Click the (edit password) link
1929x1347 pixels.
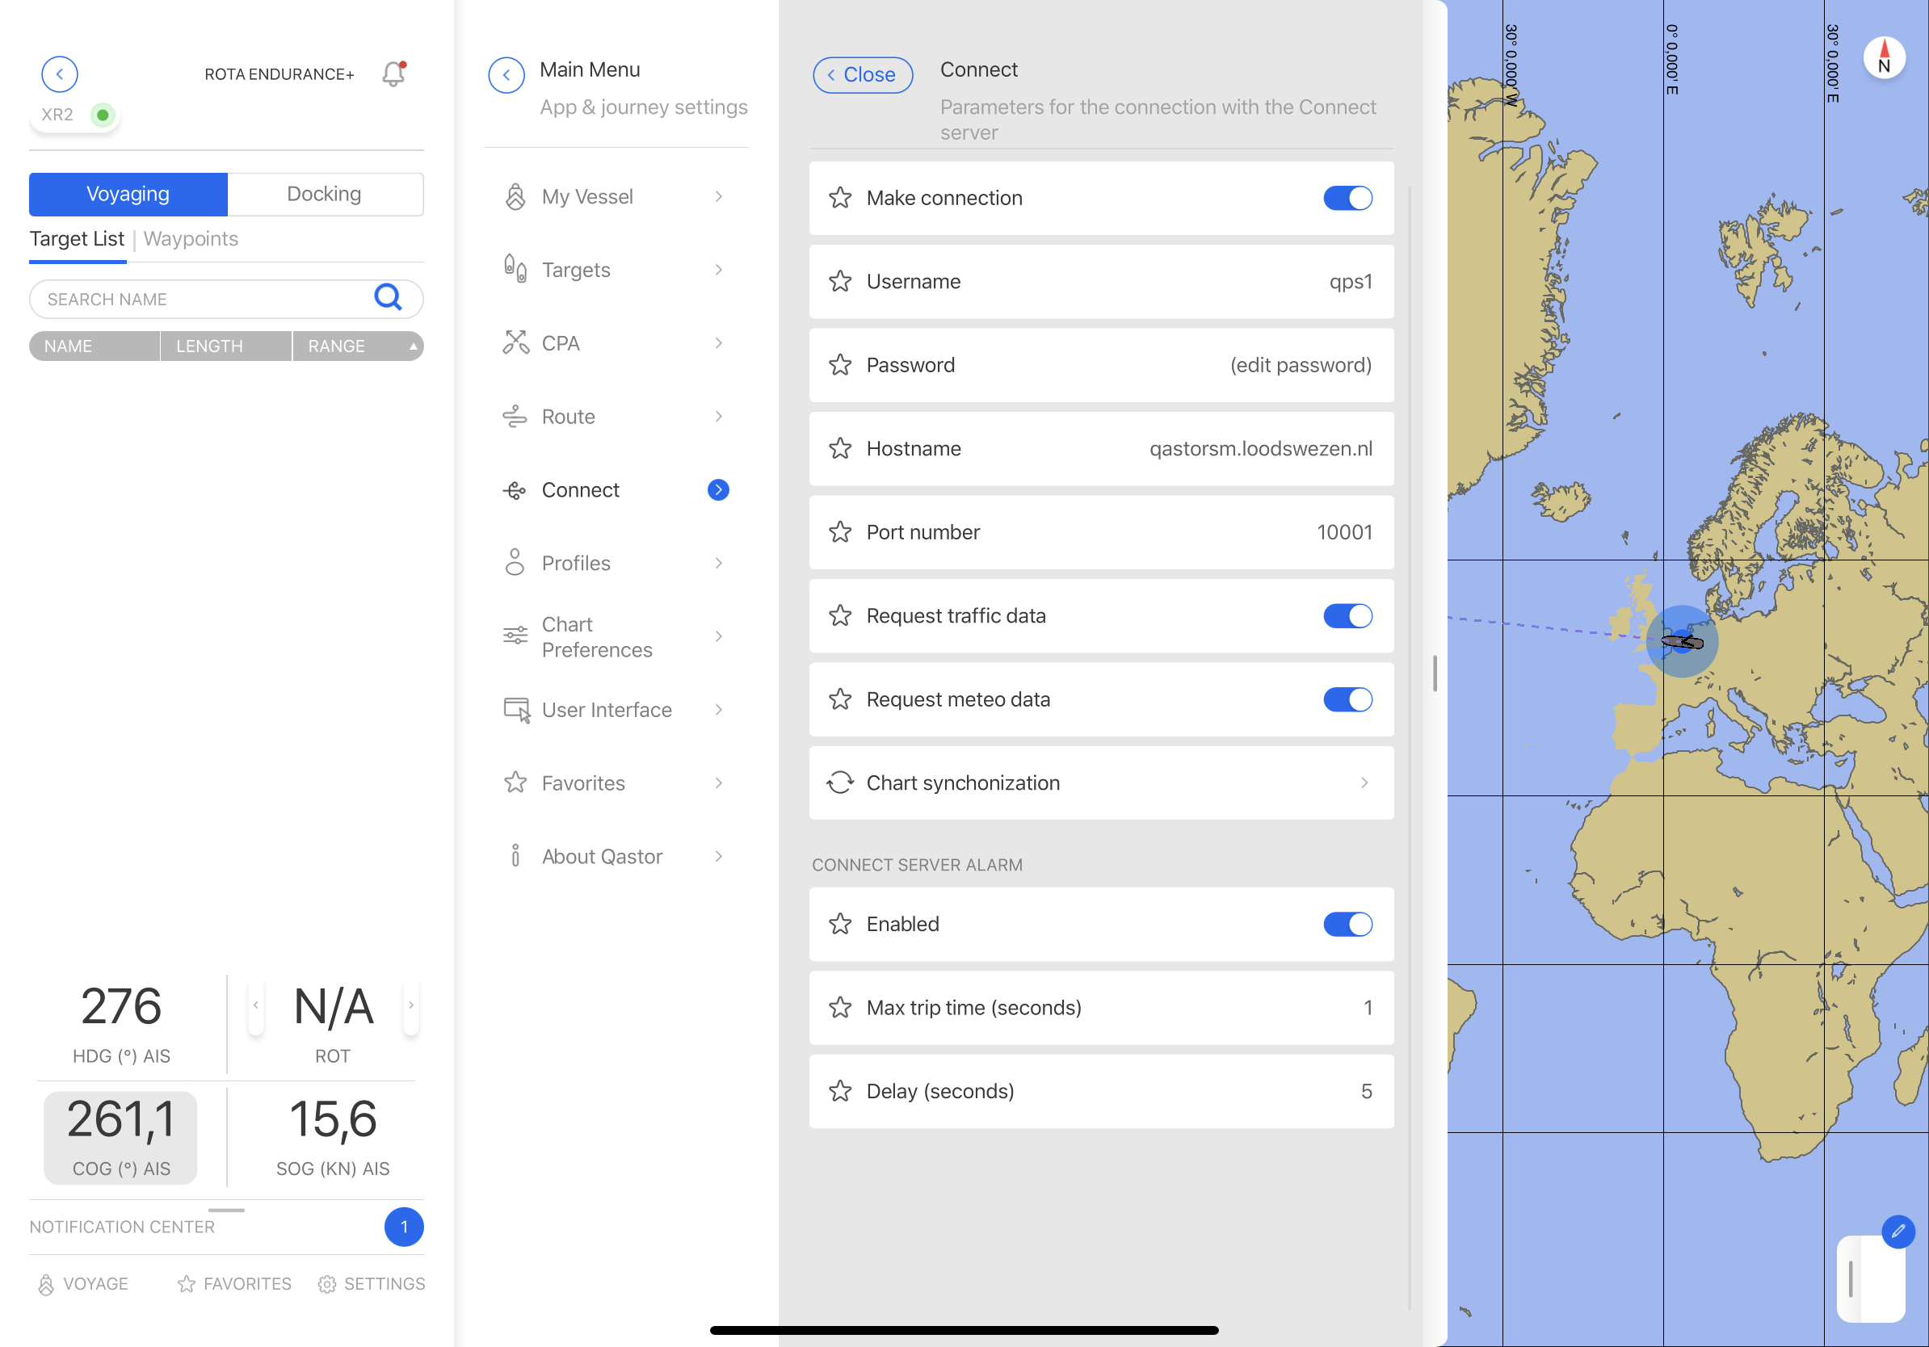1300,365
